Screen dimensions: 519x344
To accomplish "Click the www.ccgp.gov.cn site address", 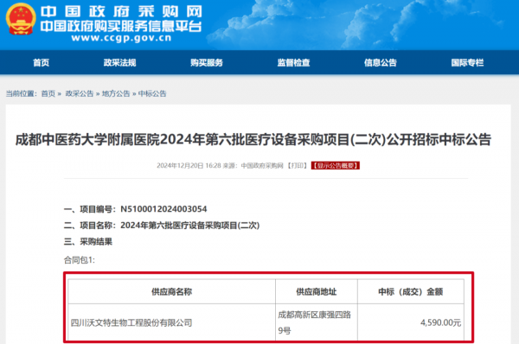I will 121,38.
